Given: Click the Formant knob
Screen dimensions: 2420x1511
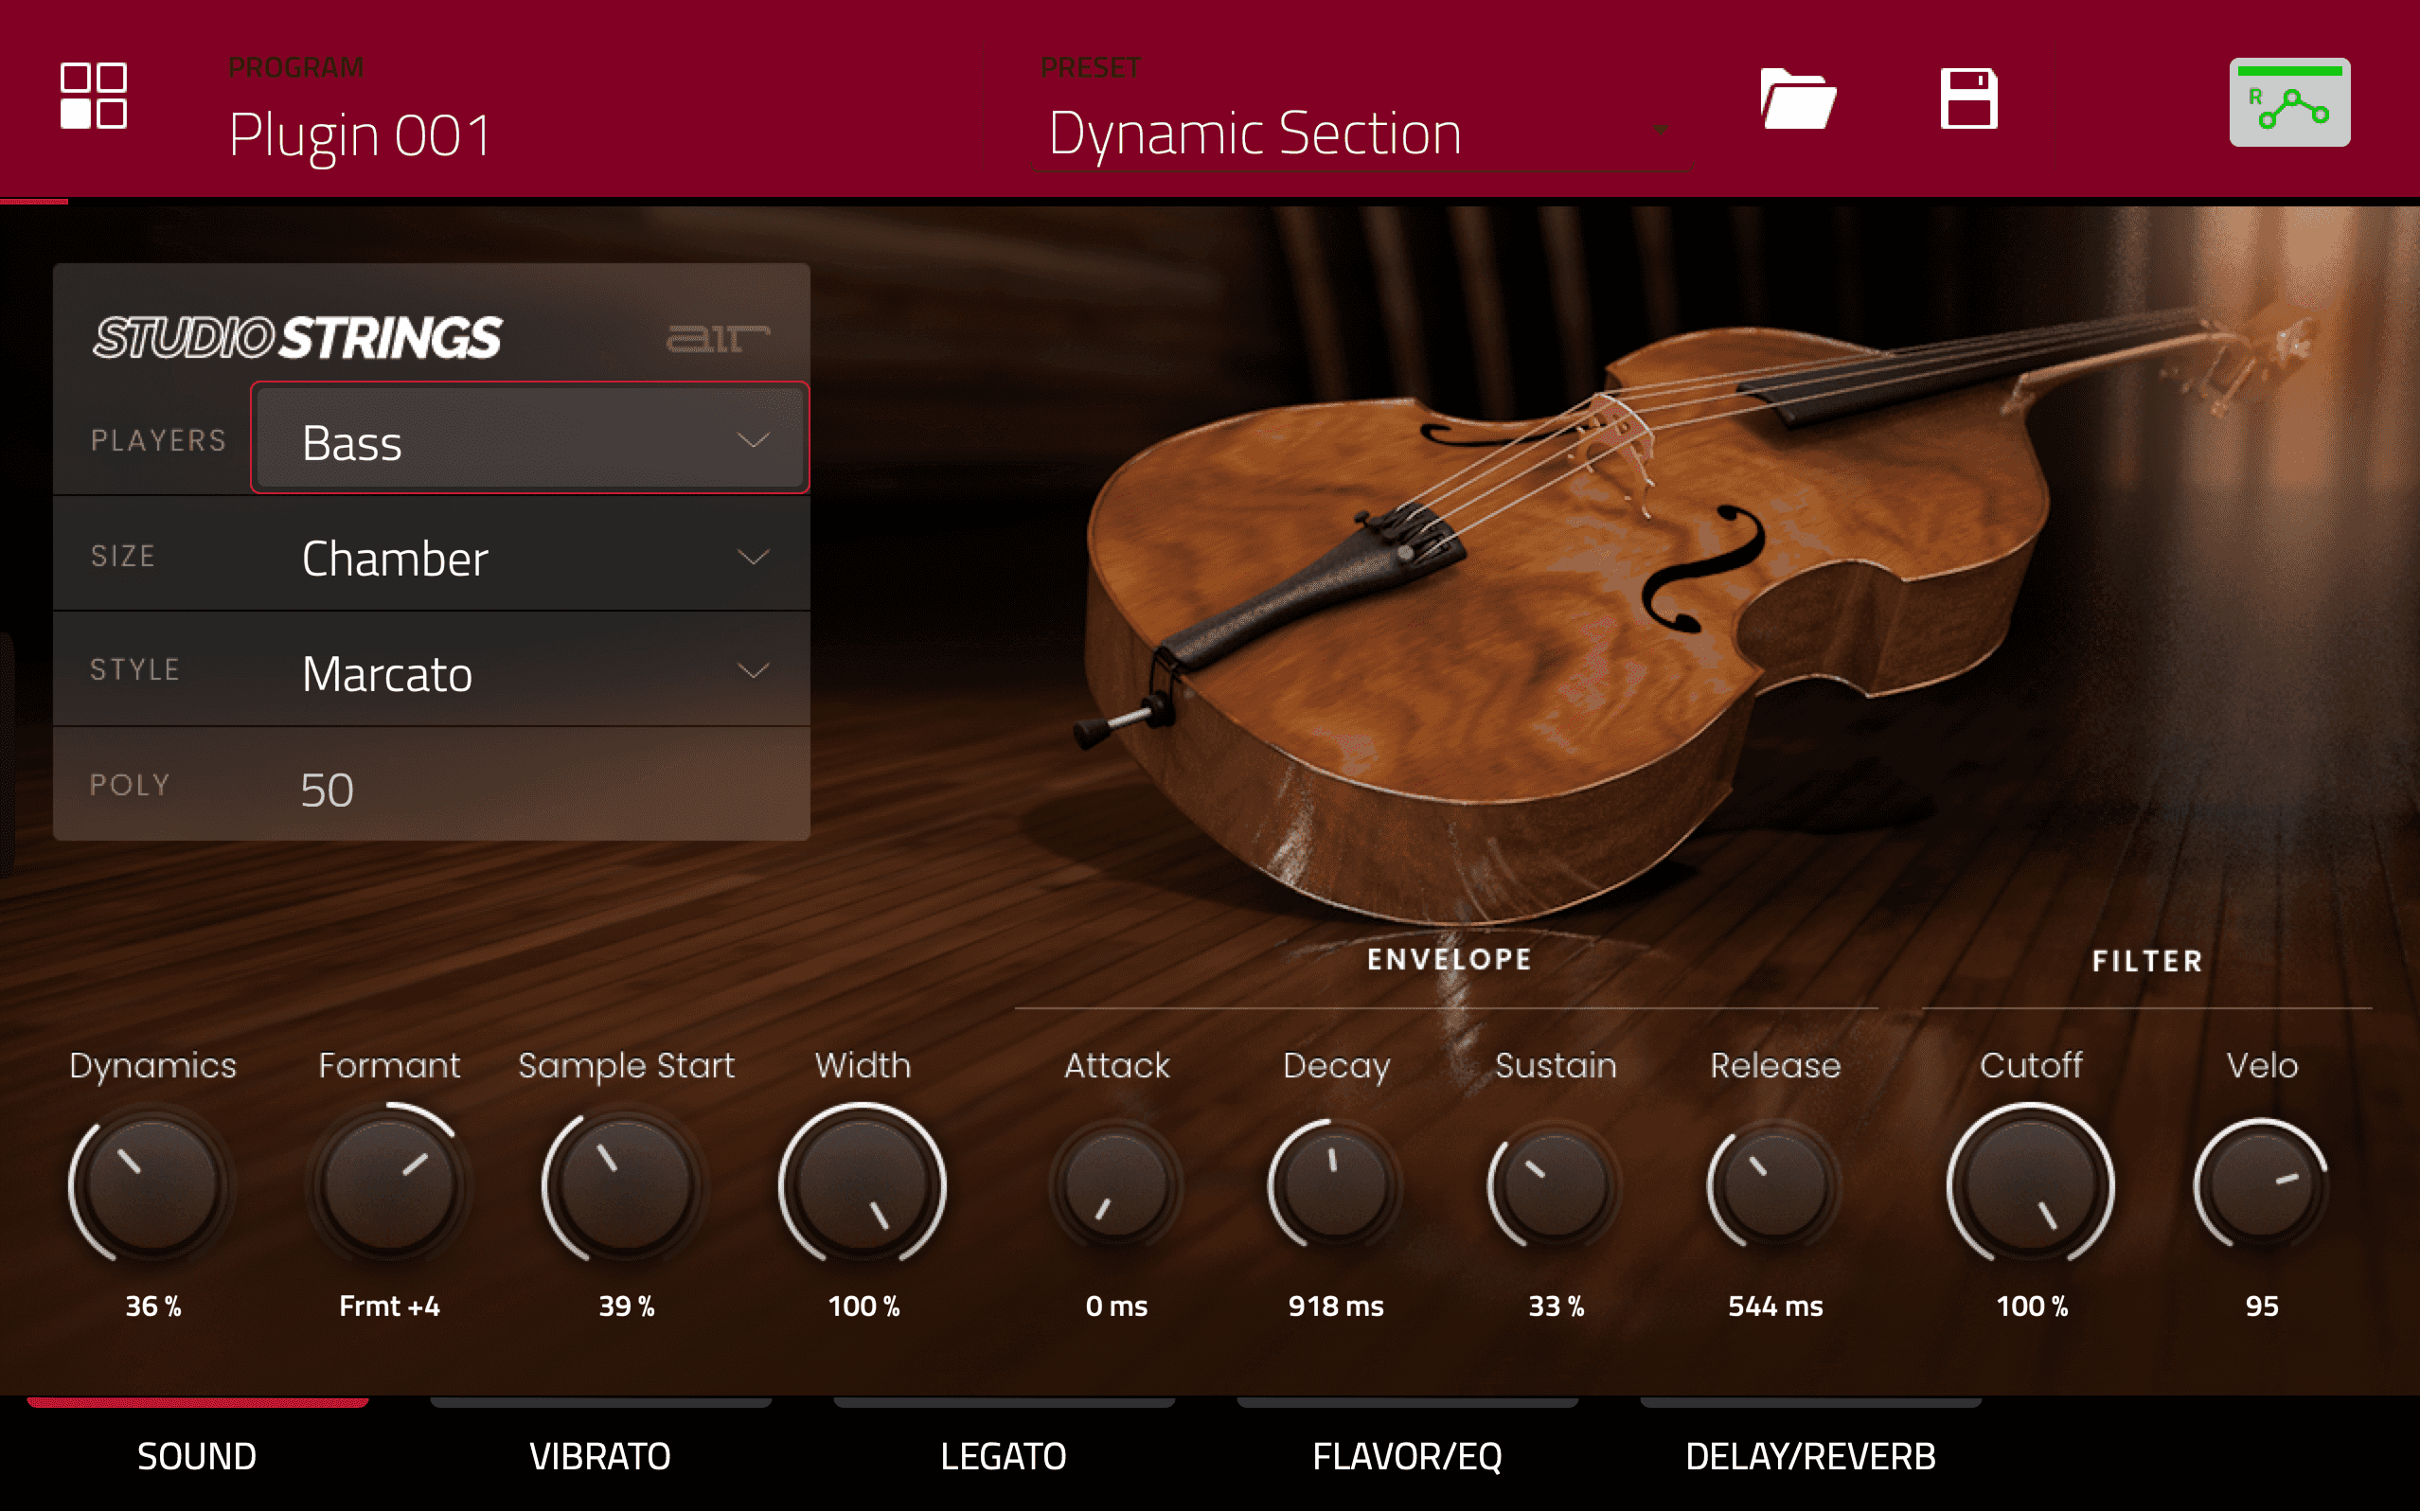Looking at the screenshot, I should [389, 1185].
